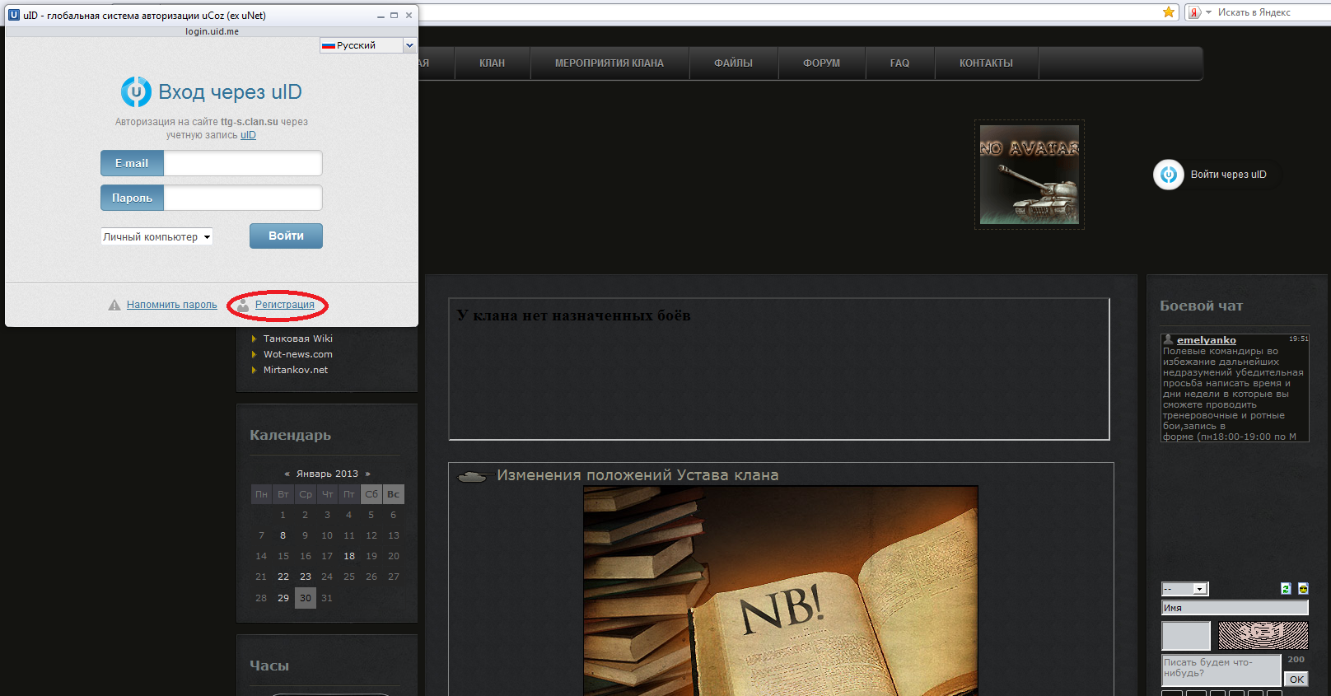Open the ФАЙЛЫ menu item
1331x696 pixels.
733,63
